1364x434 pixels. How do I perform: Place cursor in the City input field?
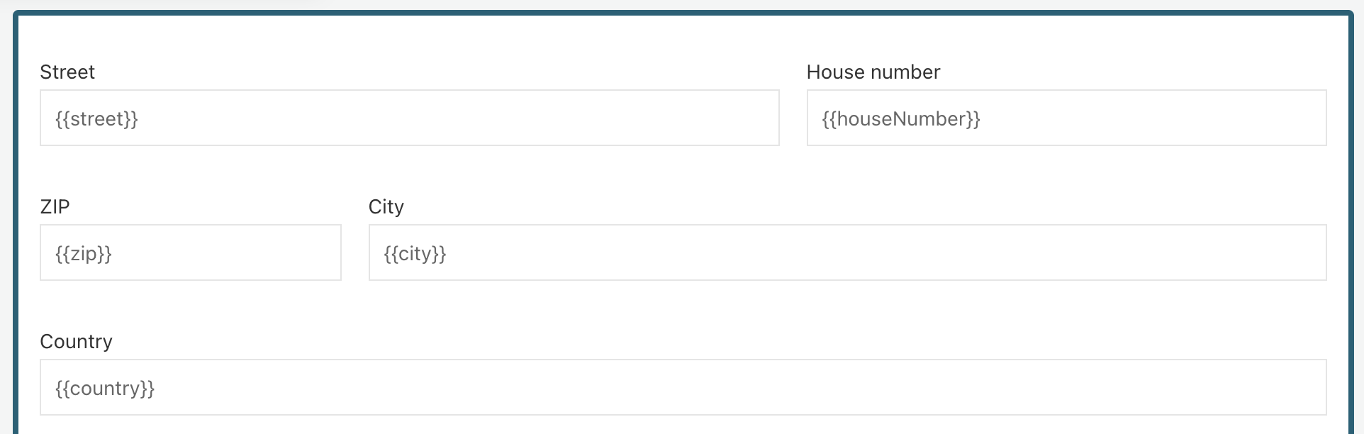[x=846, y=252]
